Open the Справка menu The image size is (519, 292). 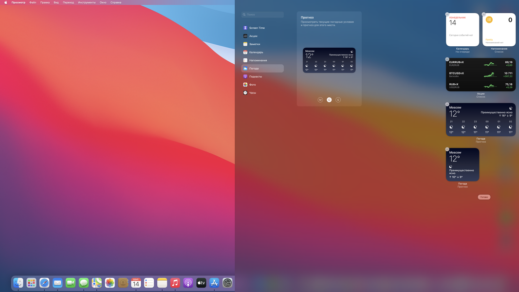116,2
